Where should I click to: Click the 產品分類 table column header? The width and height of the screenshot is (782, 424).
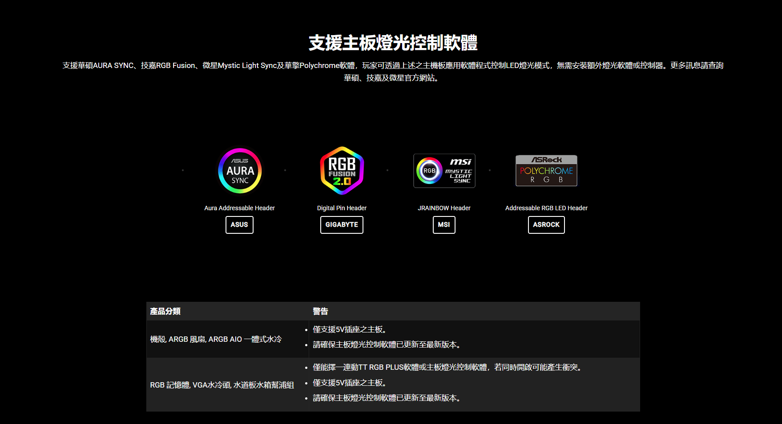[165, 311]
